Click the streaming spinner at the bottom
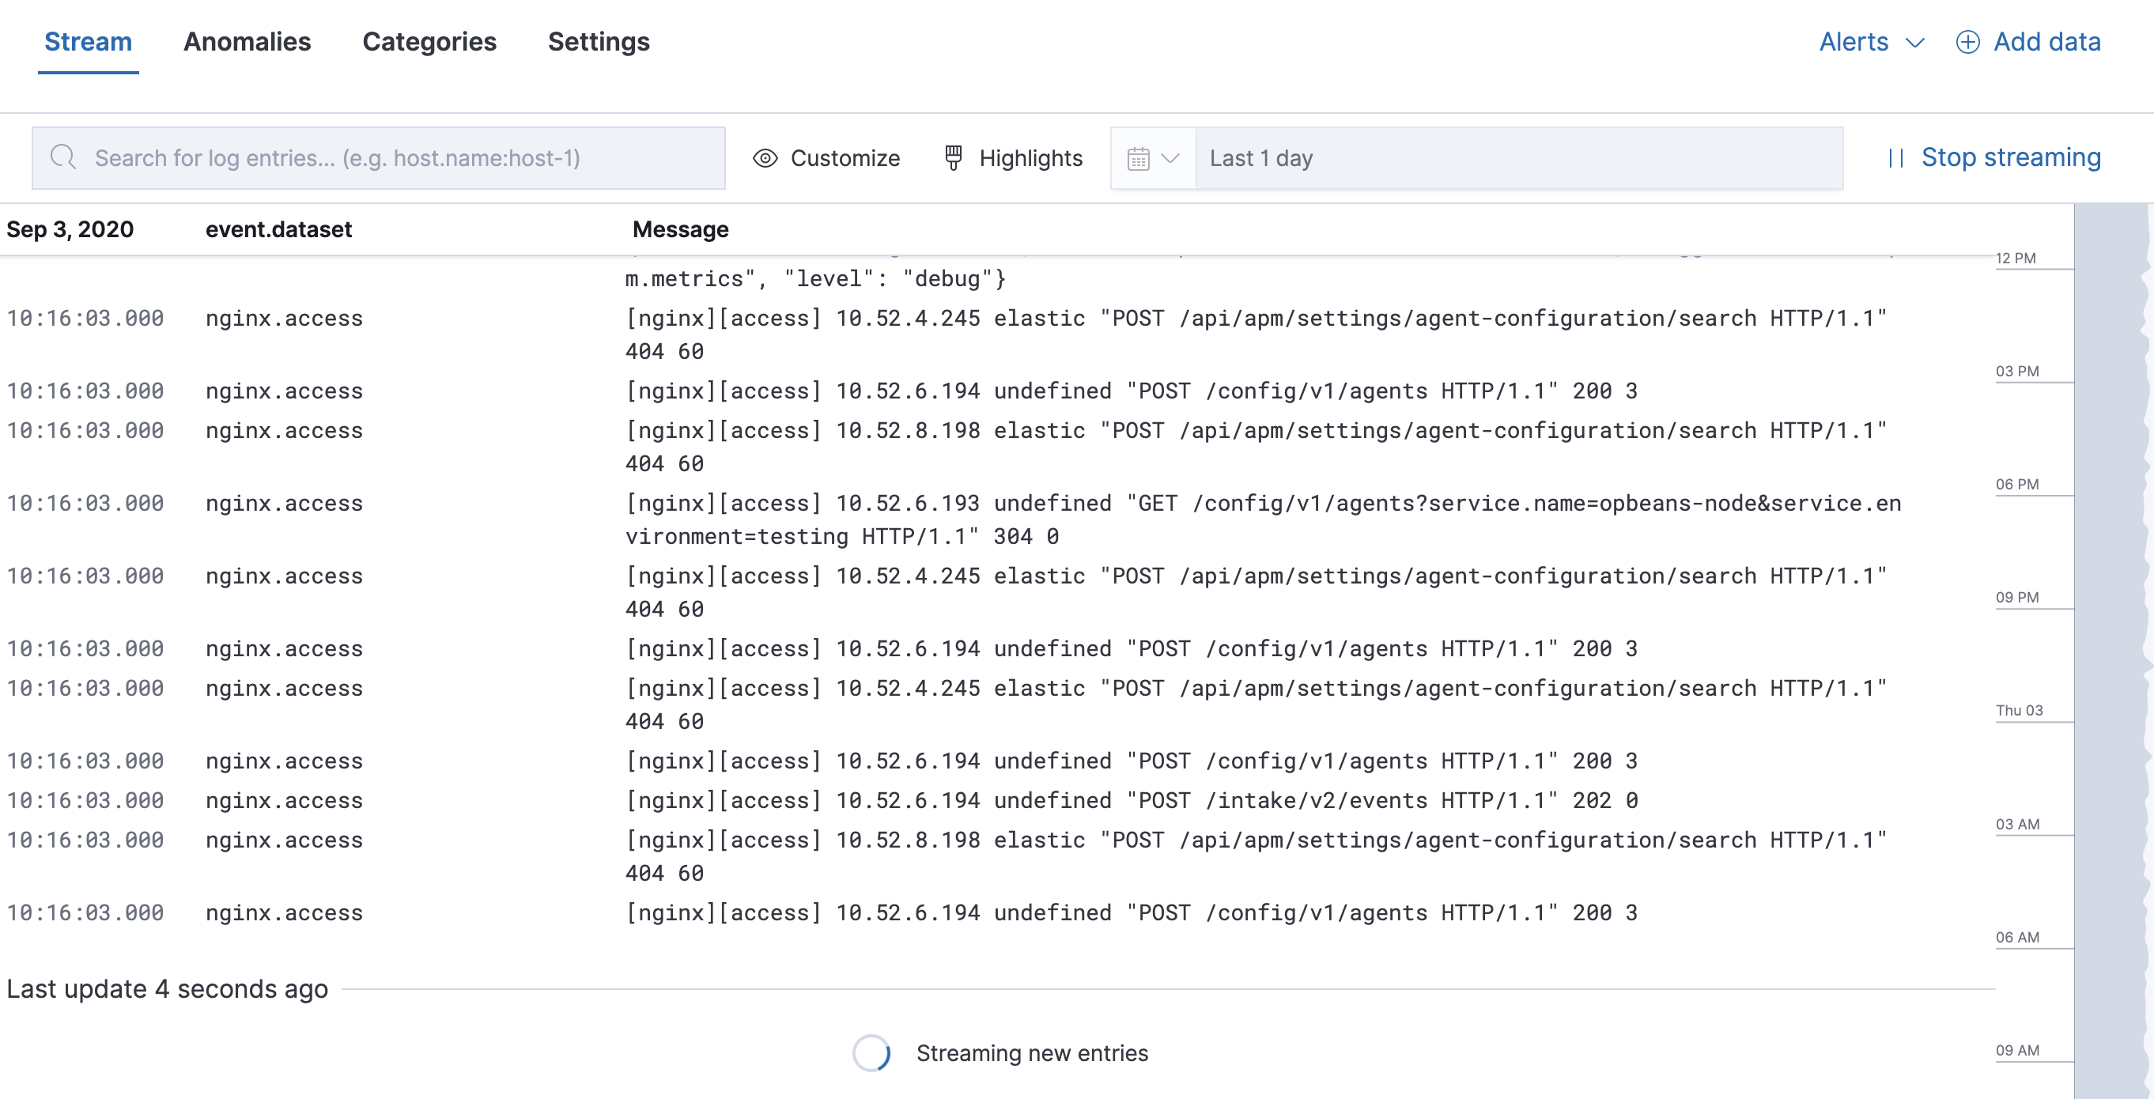2154x1099 pixels. tap(871, 1053)
